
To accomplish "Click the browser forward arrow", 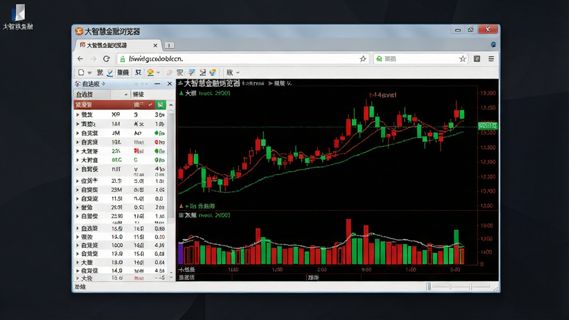I will coord(93,59).
